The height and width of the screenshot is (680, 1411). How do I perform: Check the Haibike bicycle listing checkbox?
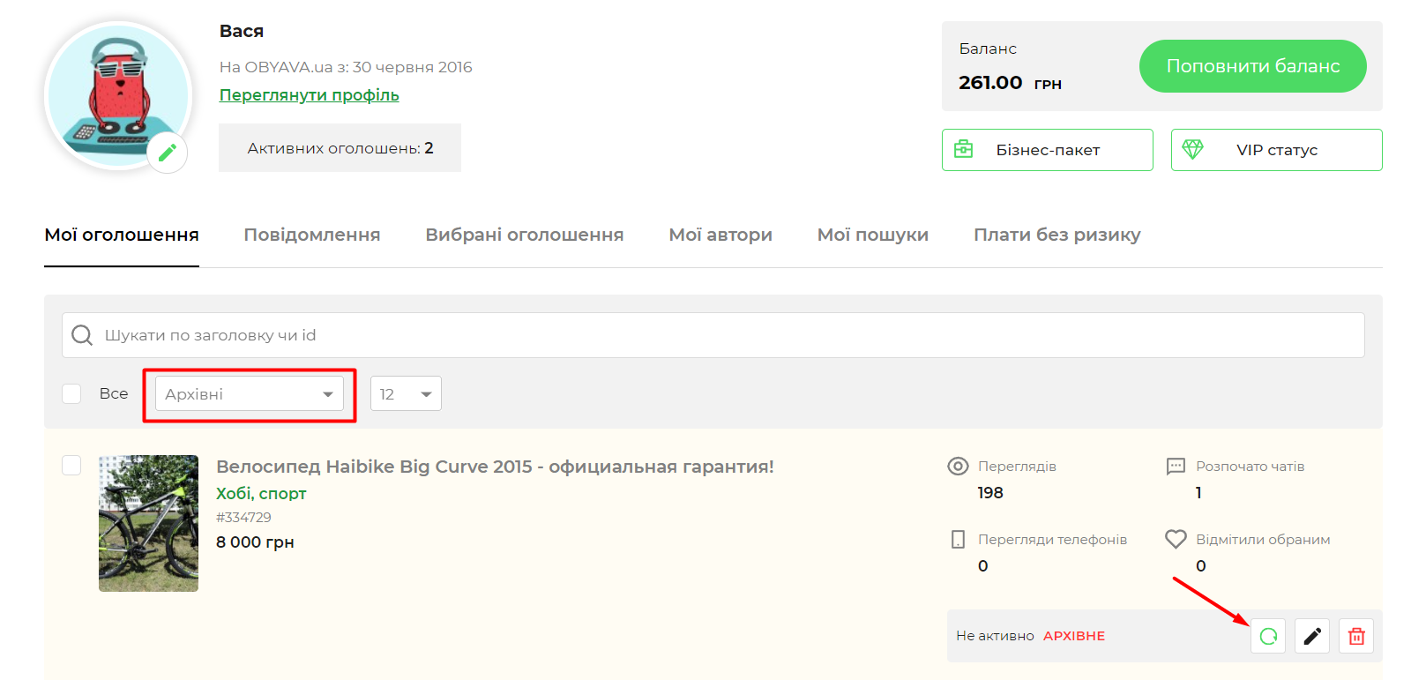point(71,465)
